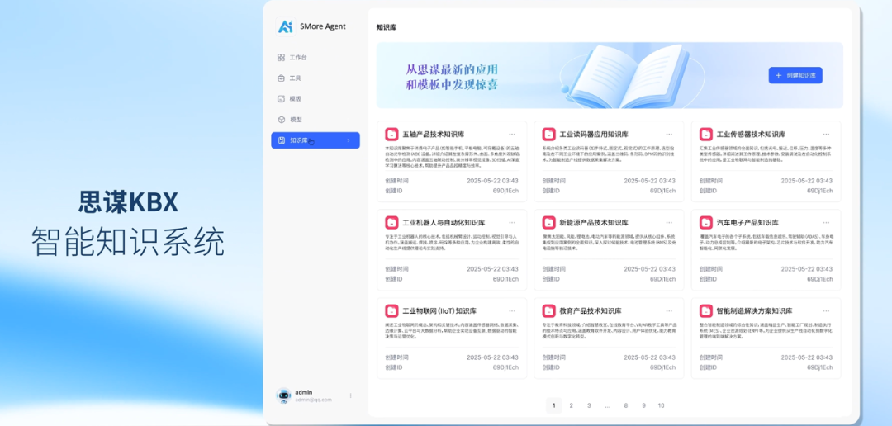Go to pagination page 1

tap(553, 405)
